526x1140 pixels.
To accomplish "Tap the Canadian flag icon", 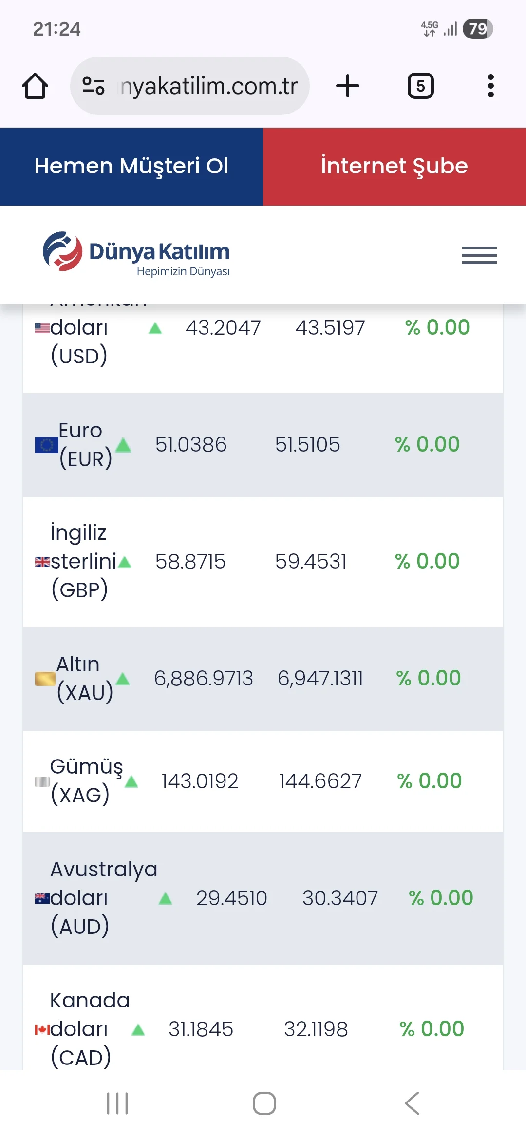I will pos(42,1029).
